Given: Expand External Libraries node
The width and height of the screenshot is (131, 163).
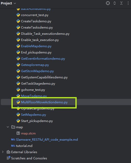Looking at the screenshot, I should point(3,152).
